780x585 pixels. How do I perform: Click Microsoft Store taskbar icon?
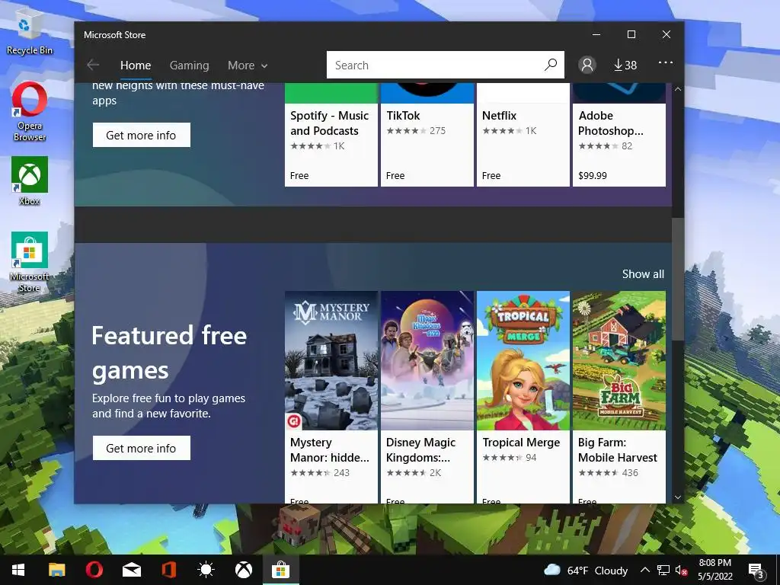(x=280, y=570)
